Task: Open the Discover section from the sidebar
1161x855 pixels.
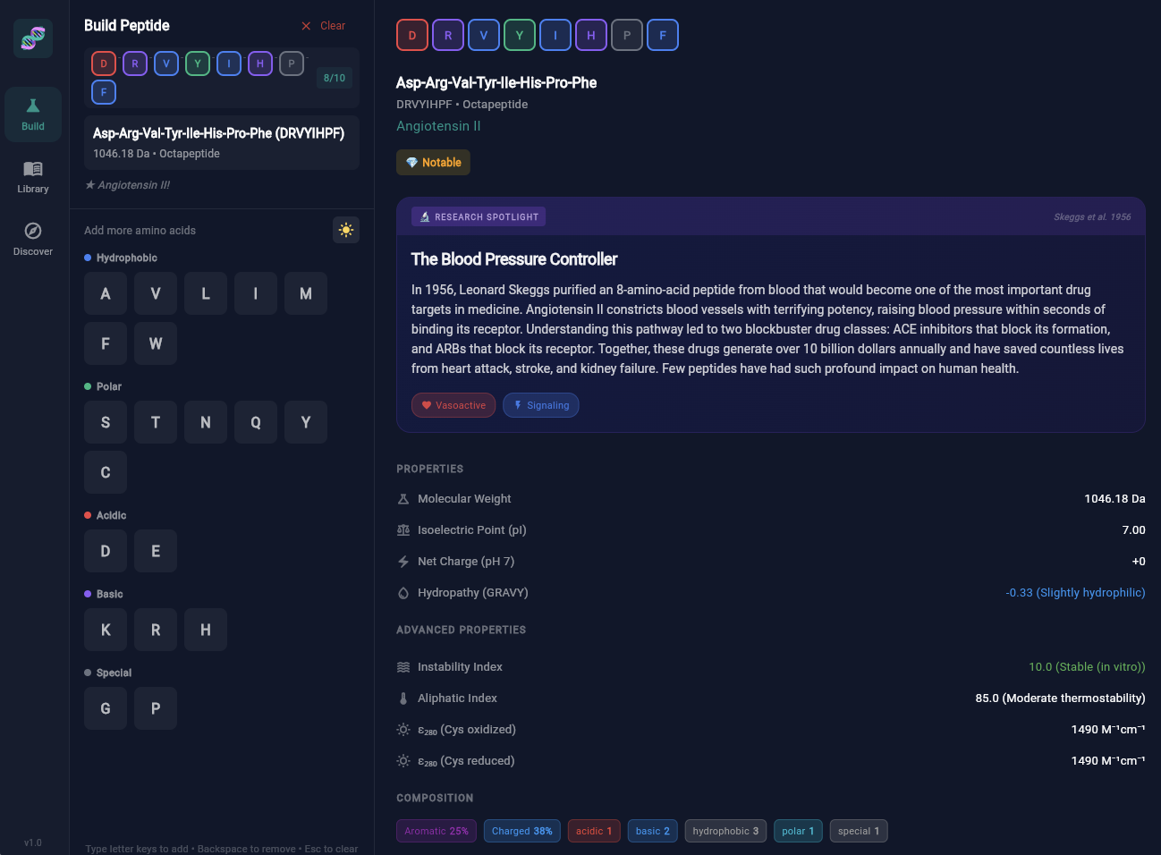Action: 33,237
